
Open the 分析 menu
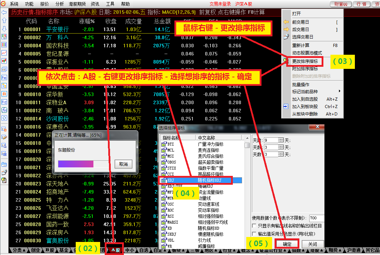(x=60, y=4)
